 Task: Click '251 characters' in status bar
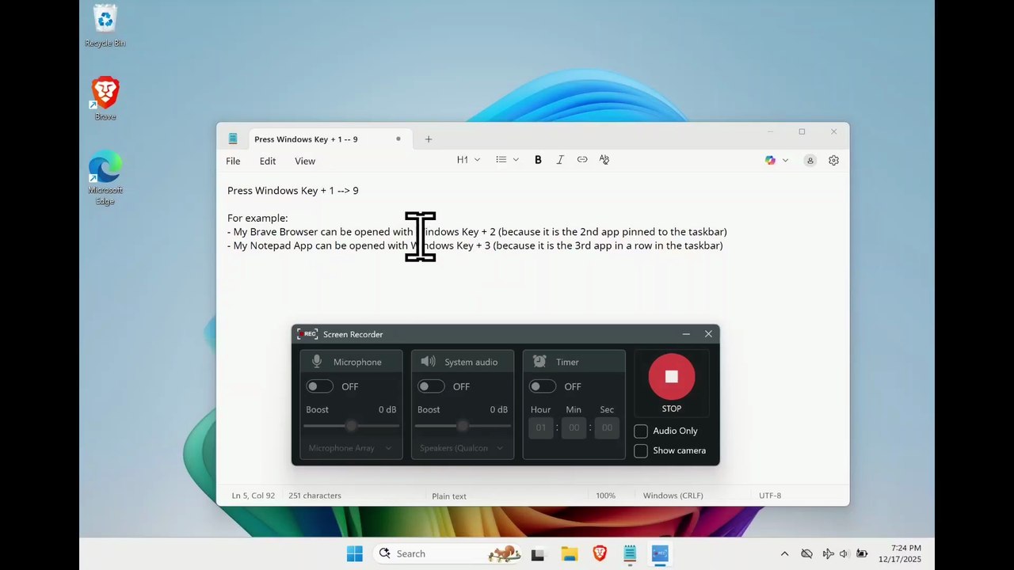[x=314, y=496]
